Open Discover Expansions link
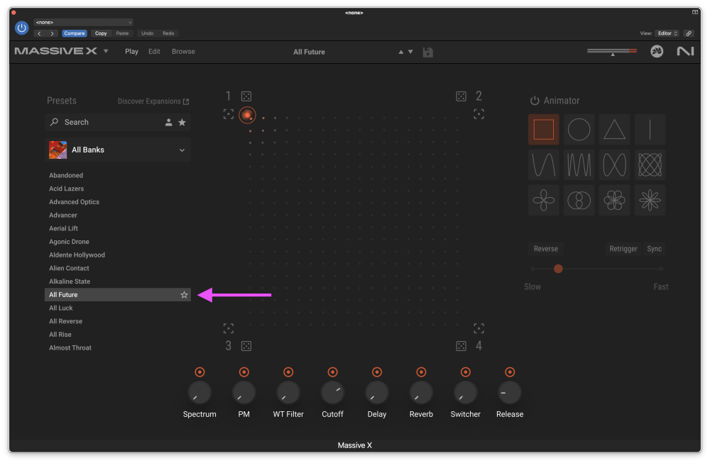This screenshot has height=463, width=710. tap(153, 101)
